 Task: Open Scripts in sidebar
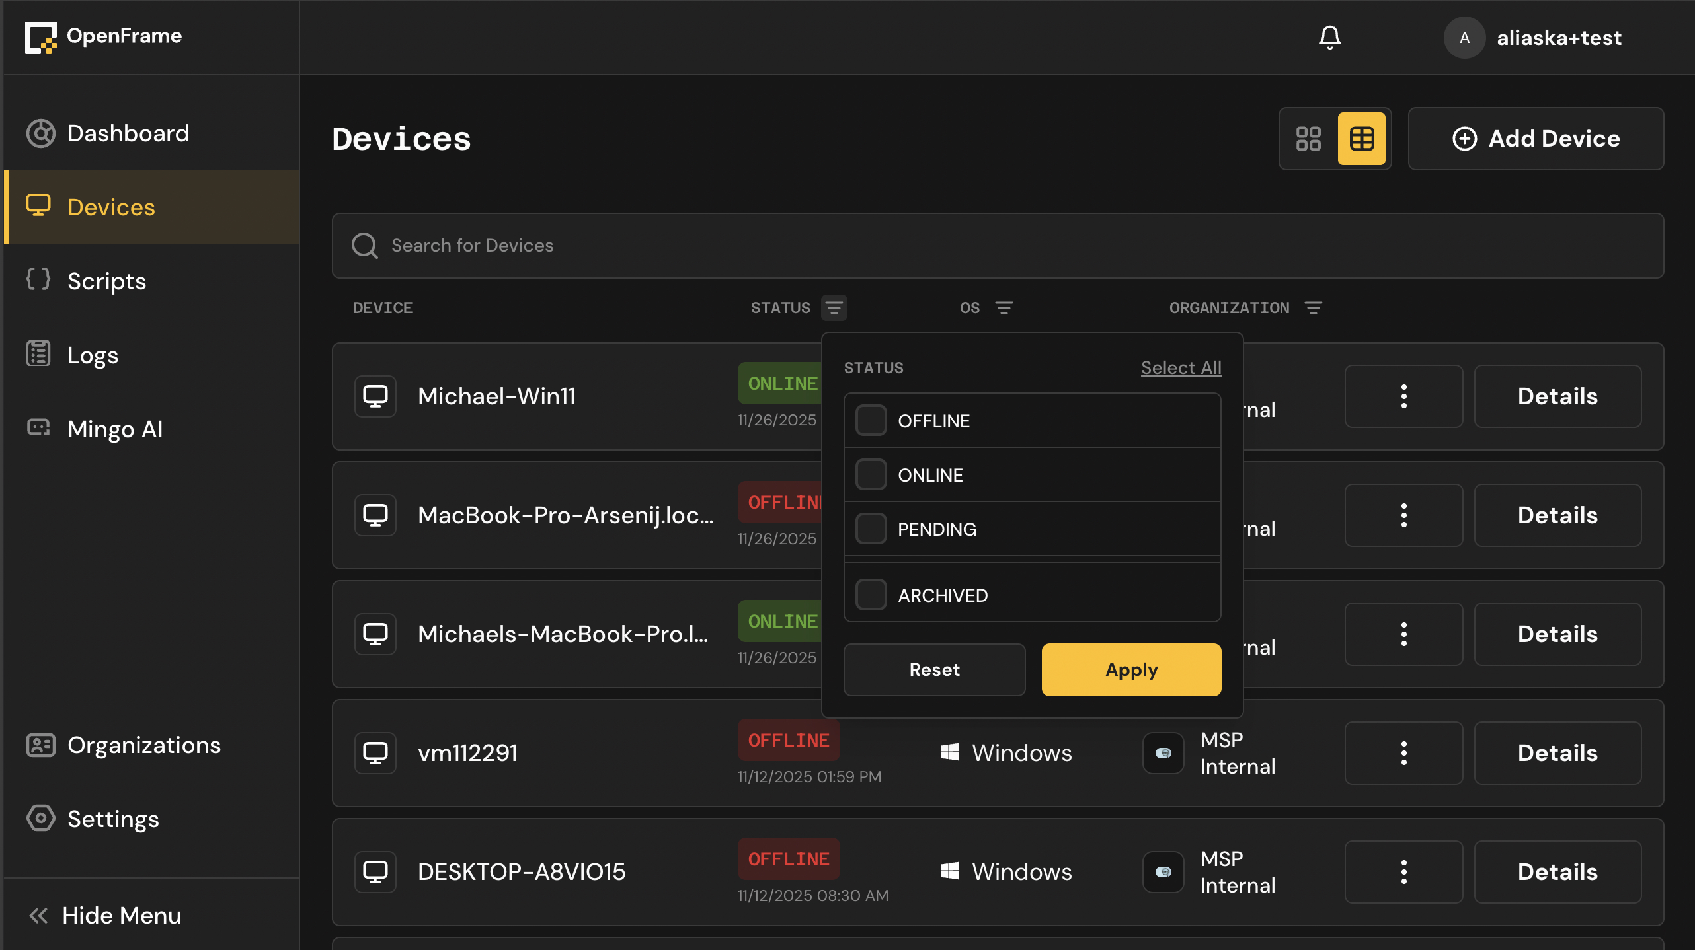(x=151, y=281)
